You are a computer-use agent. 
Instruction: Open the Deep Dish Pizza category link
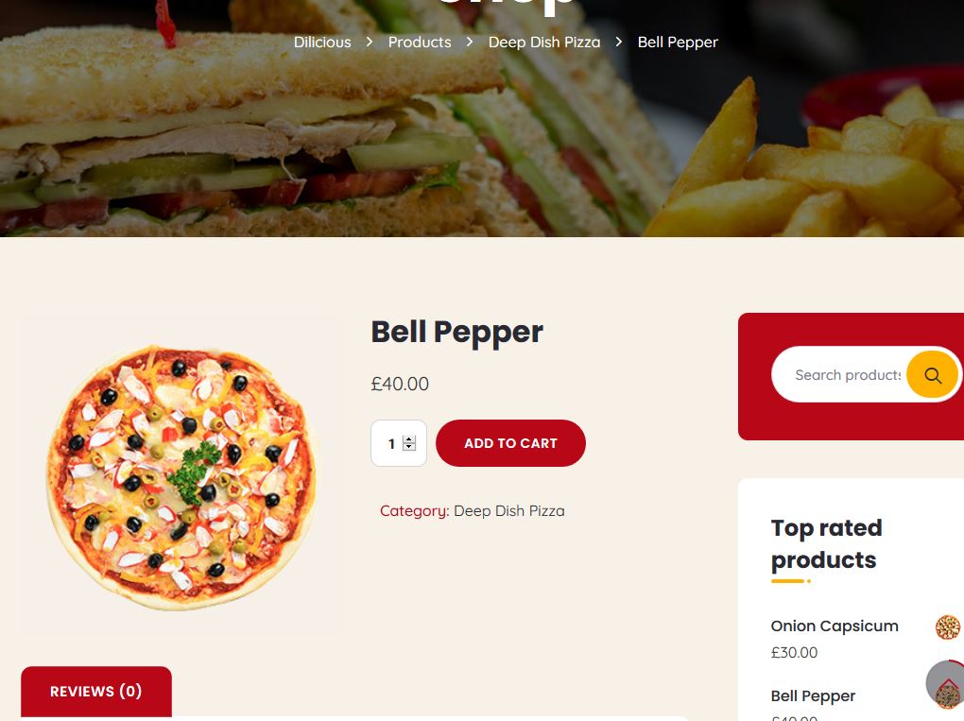click(509, 511)
